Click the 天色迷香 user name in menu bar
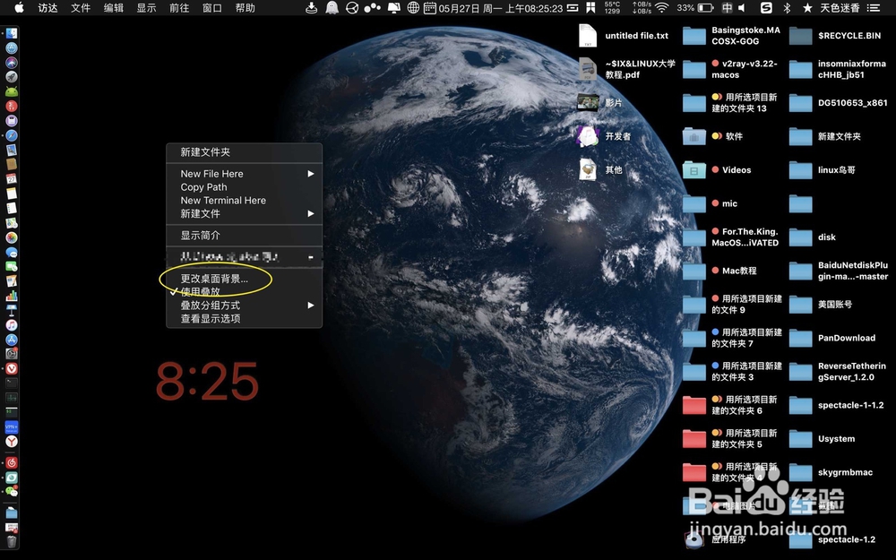896x560 pixels. click(840, 8)
